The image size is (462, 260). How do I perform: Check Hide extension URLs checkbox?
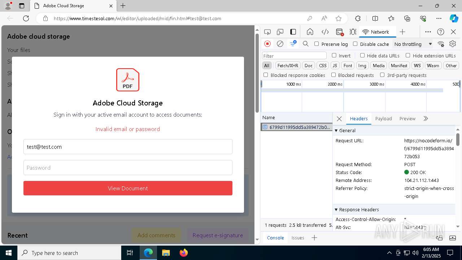tap(408, 55)
